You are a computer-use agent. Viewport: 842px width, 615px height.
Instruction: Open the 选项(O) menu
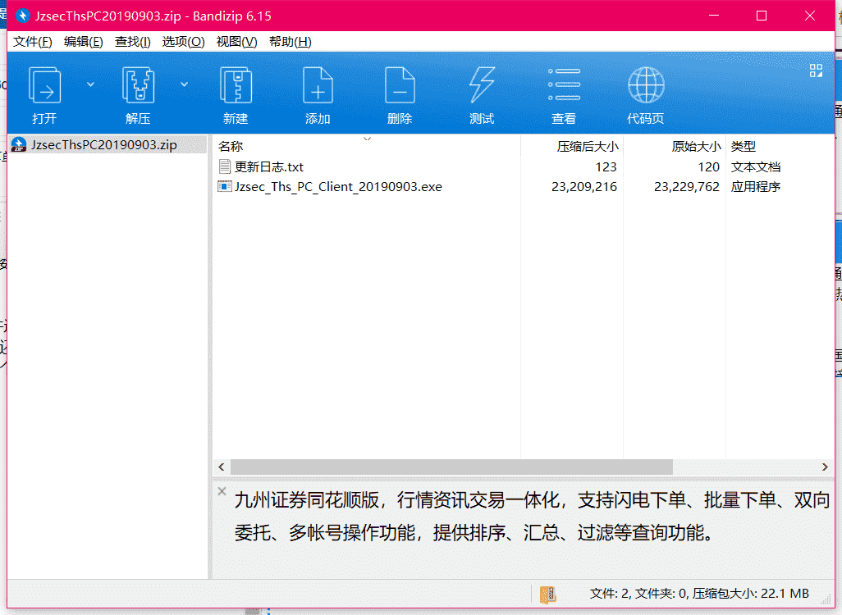183,42
